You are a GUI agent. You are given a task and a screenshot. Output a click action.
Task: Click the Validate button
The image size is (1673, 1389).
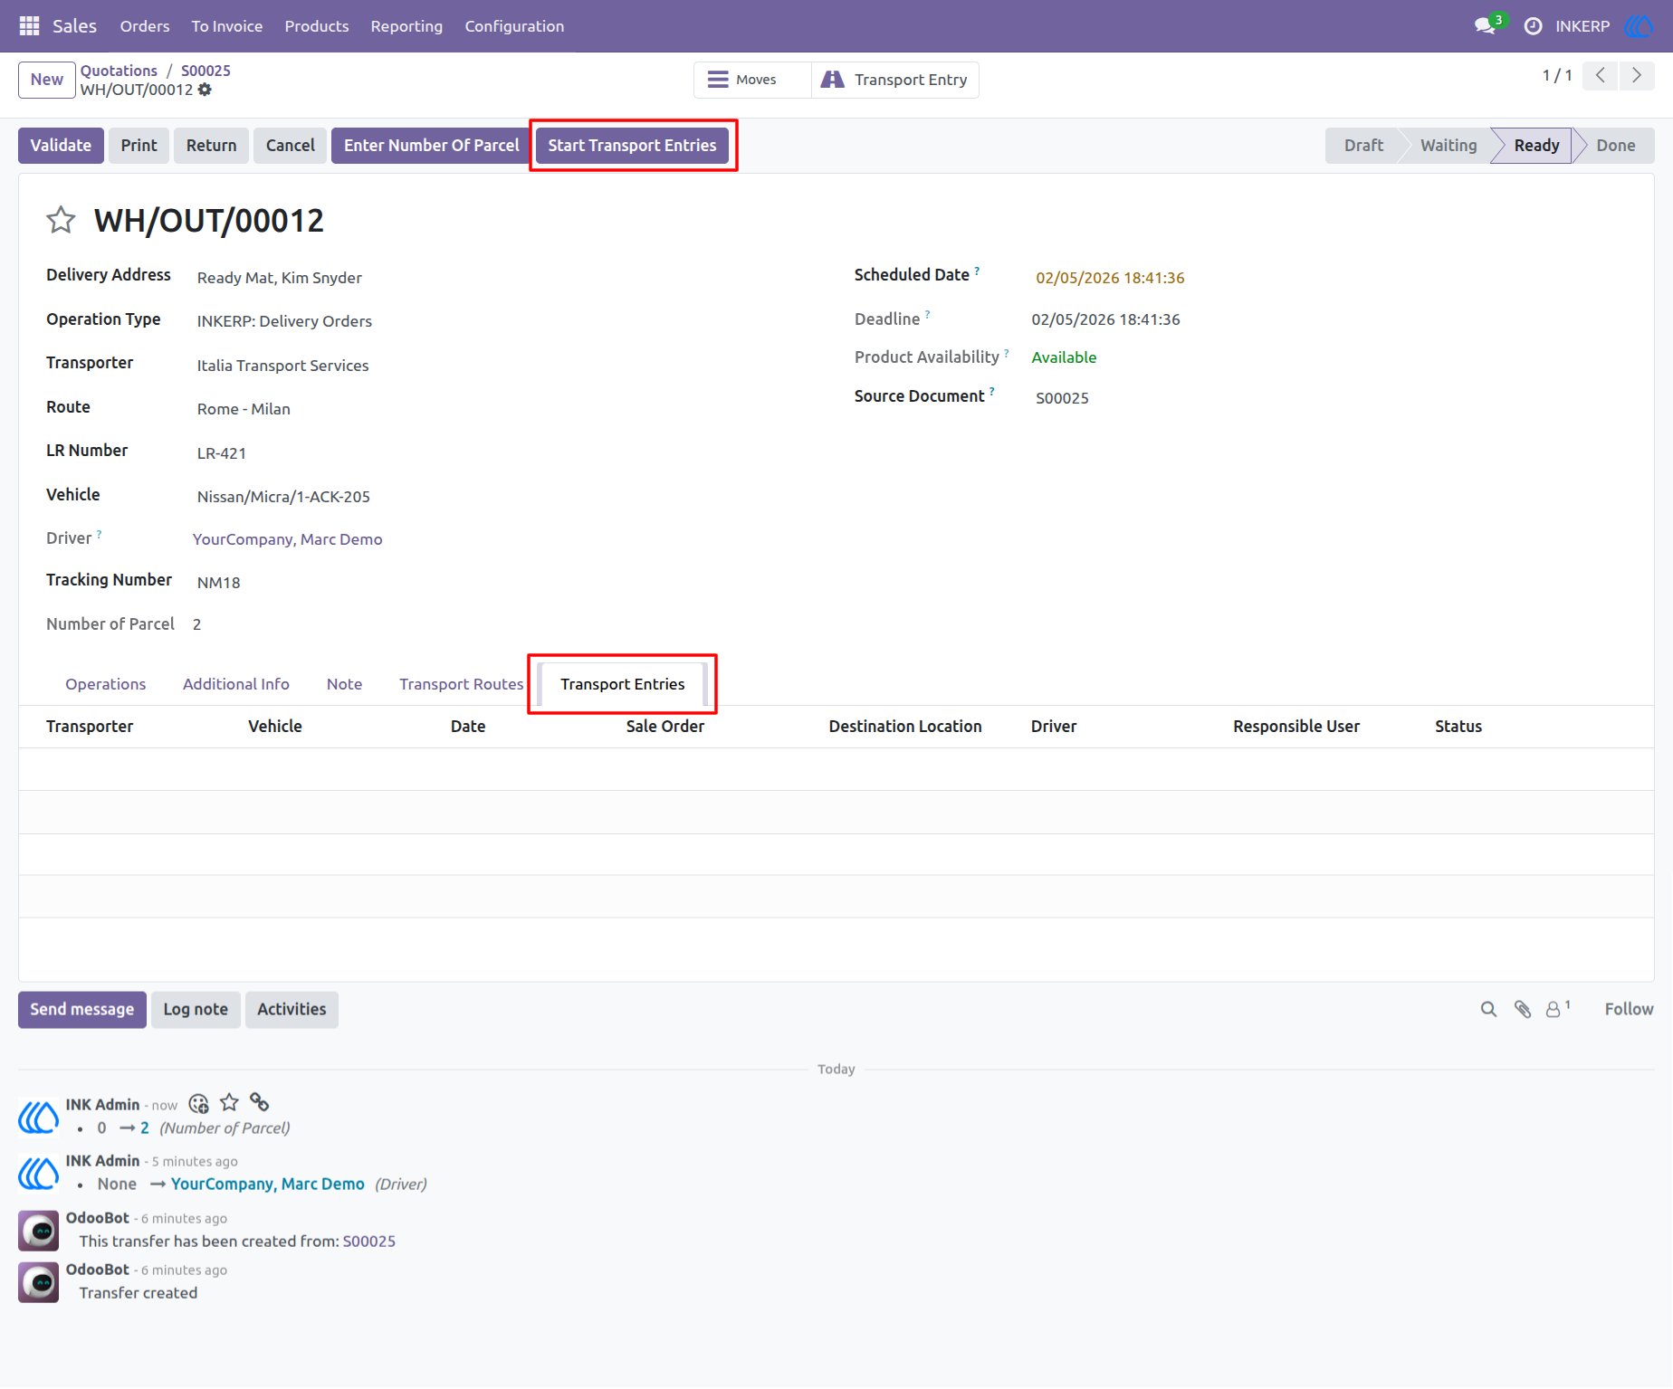click(61, 146)
